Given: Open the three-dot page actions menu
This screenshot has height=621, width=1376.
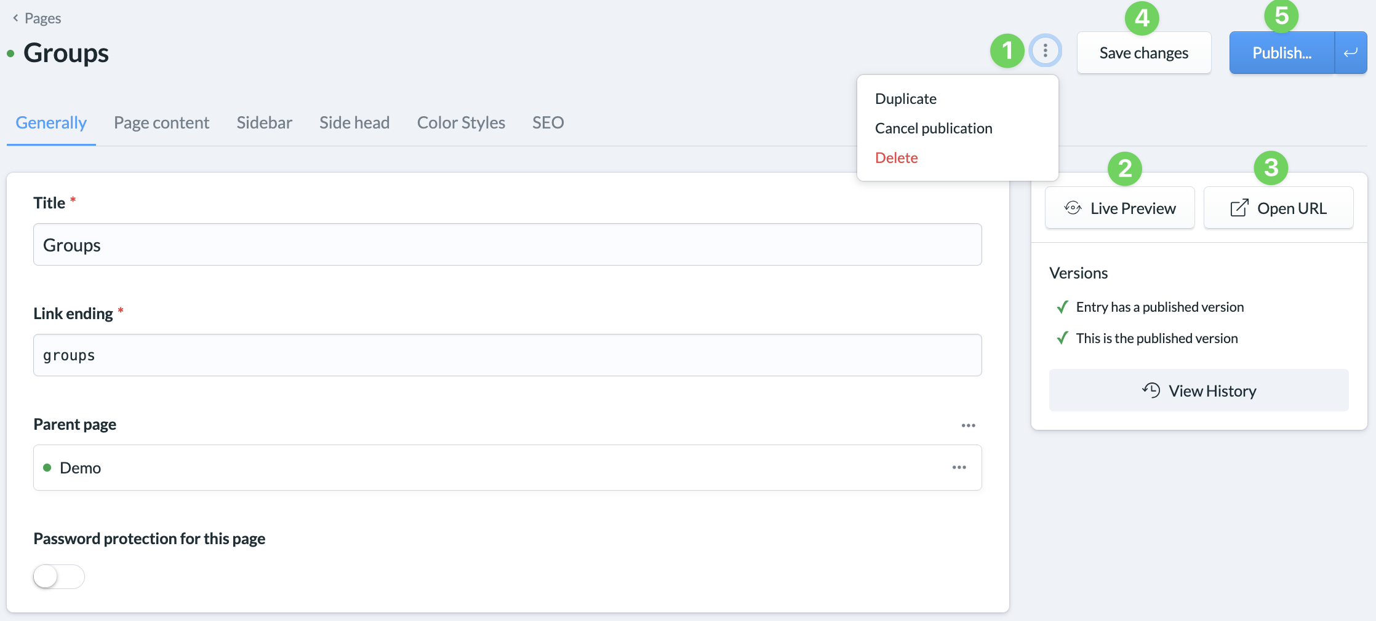Looking at the screenshot, I should (1045, 51).
